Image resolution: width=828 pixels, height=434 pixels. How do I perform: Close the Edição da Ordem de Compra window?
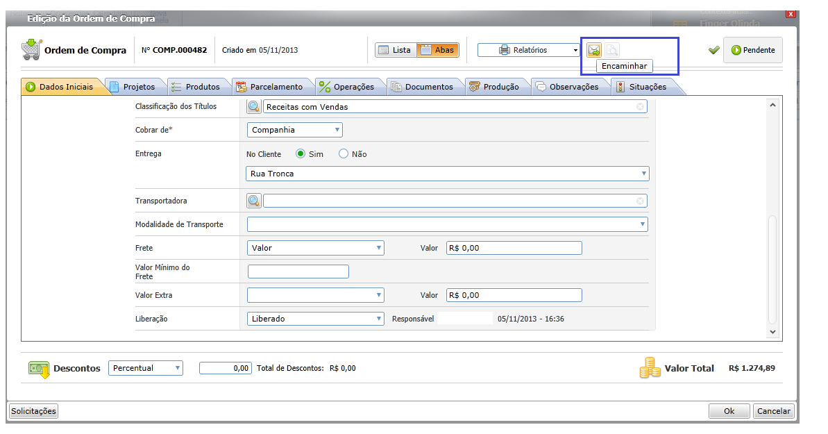click(x=791, y=15)
